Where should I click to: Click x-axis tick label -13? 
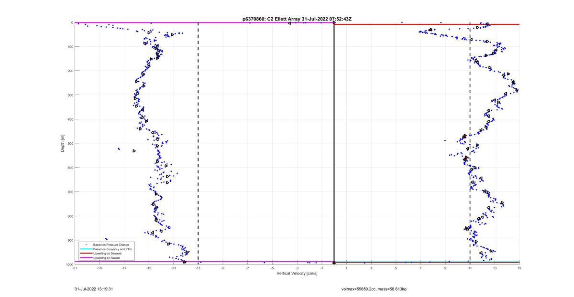coord(174,268)
